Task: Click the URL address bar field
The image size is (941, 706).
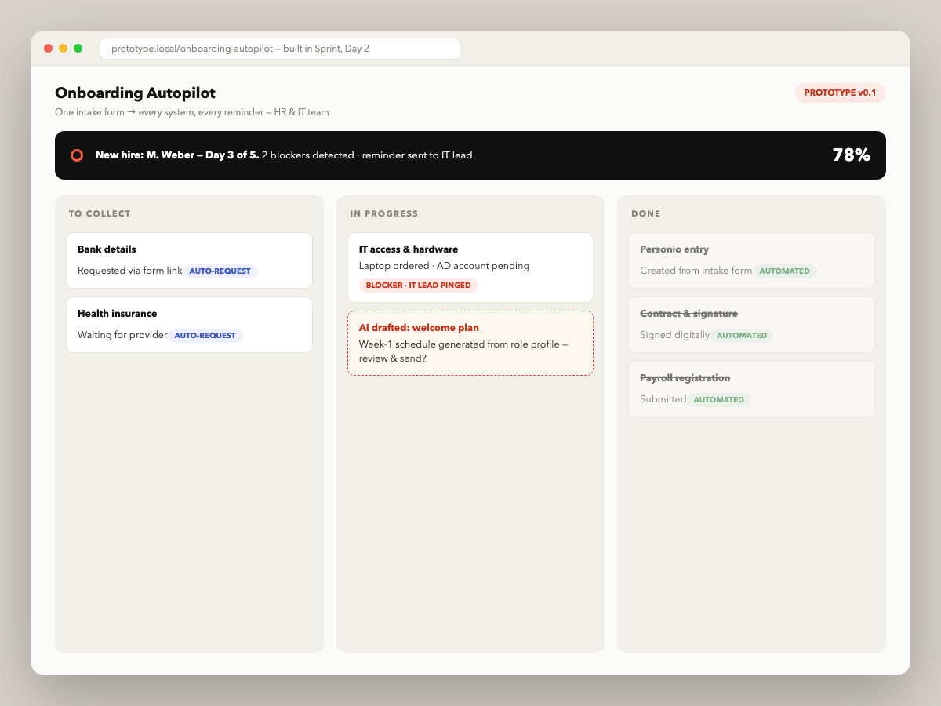Action: pyautogui.click(x=280, y=49)
